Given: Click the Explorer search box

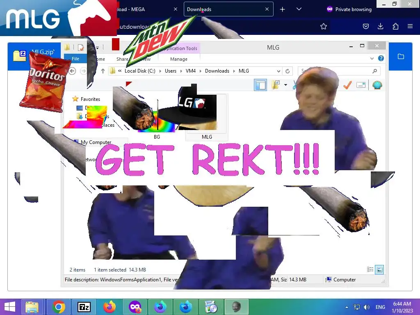Looking at the screenshot, I should coord(339,71).
